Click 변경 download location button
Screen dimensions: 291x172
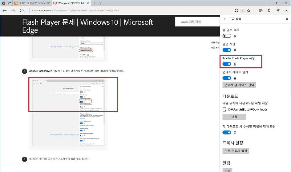(x=234, y=117)
